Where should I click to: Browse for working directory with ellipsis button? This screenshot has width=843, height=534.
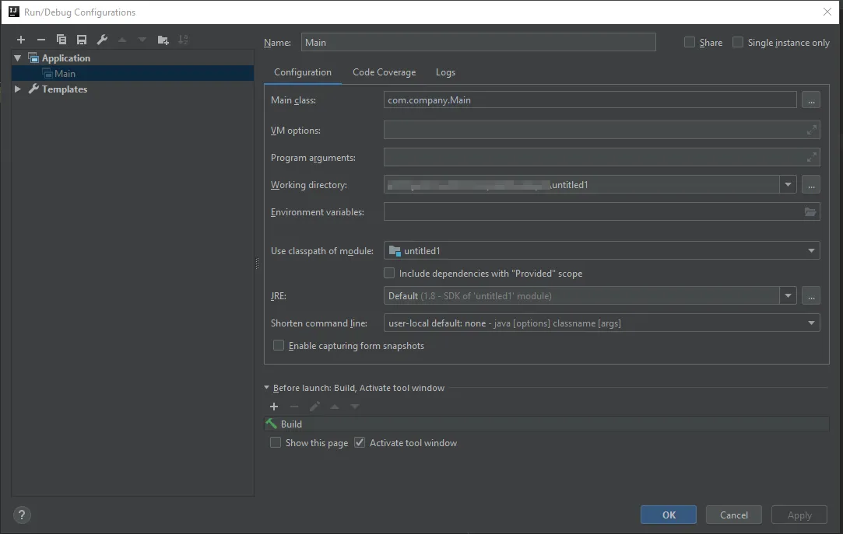tap(810, 185)
